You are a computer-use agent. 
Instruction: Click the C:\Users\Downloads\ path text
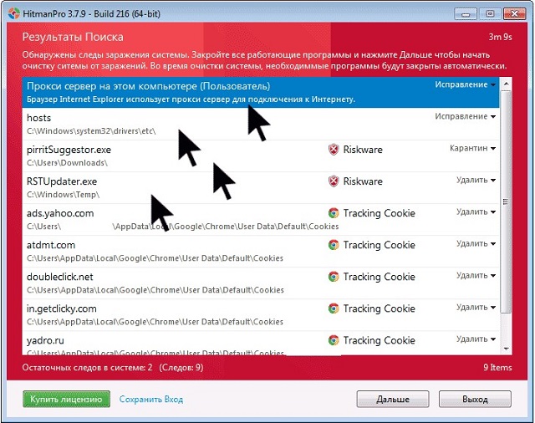pyautogui.click(x=67, y=163)
